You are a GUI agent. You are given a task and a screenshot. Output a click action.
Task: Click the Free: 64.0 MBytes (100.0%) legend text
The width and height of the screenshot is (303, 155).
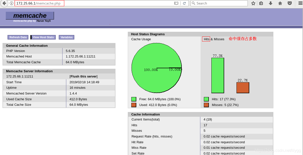pyautogui.click(x=160, y=99)
